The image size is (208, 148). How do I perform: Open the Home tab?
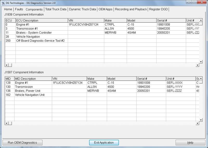[x=8, y=9]
